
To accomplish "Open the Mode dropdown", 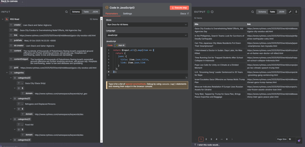I will 147,24.
